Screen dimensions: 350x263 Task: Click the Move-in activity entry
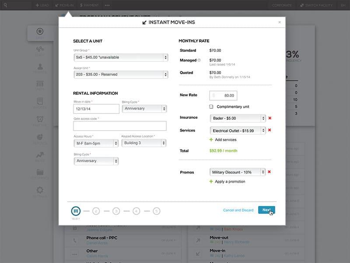pos(246,253)
